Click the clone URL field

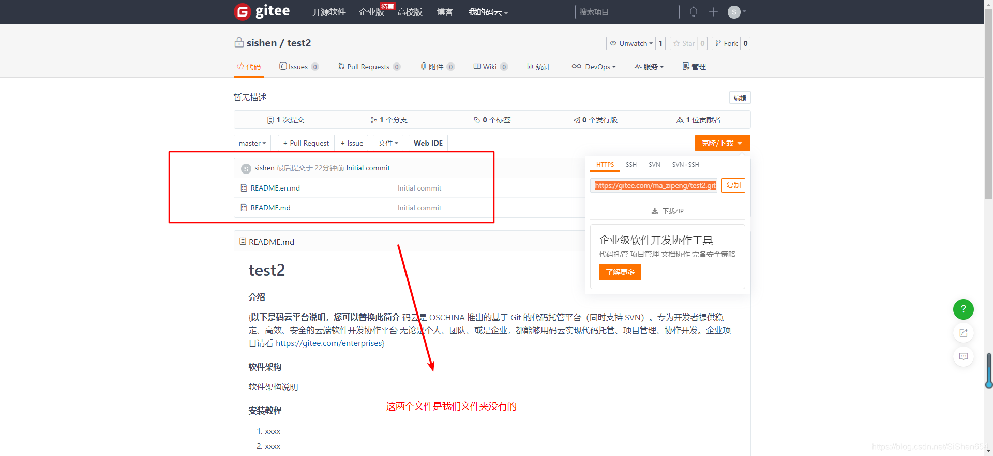pyautogui.click(x=654, y=185)
